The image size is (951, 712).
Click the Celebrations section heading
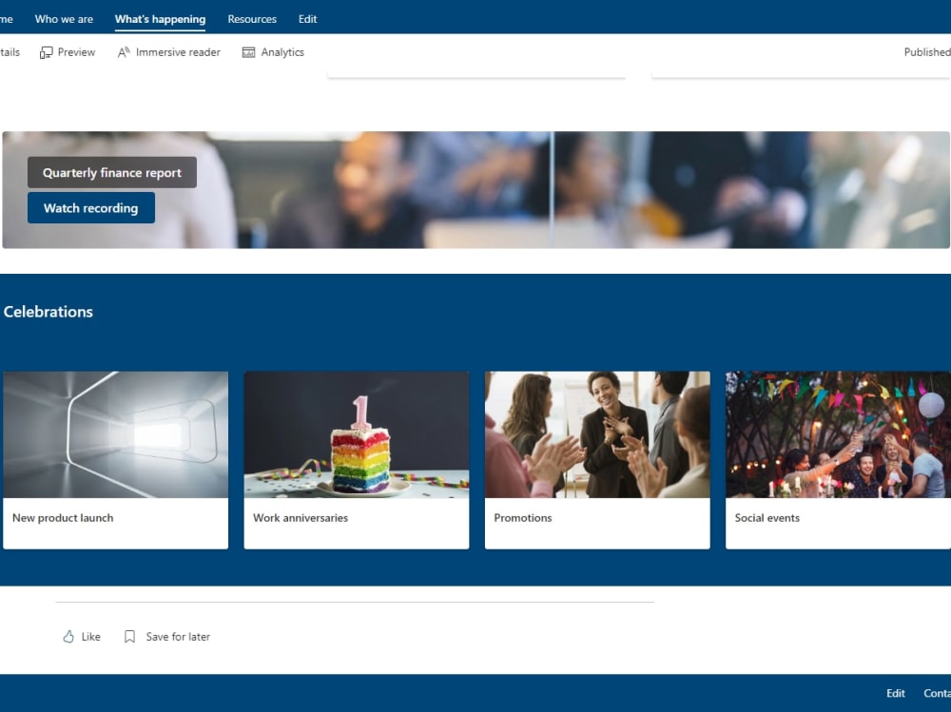[x=49, y=312]
